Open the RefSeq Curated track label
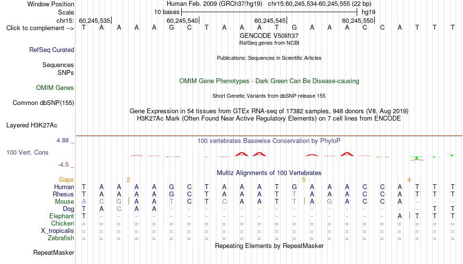Viewport: 463px width, 264px height. (51, 50)
